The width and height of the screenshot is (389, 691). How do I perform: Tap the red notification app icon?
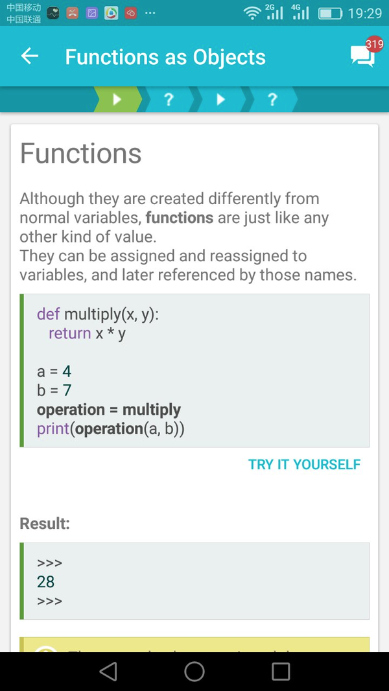click(x=131, y=13)
